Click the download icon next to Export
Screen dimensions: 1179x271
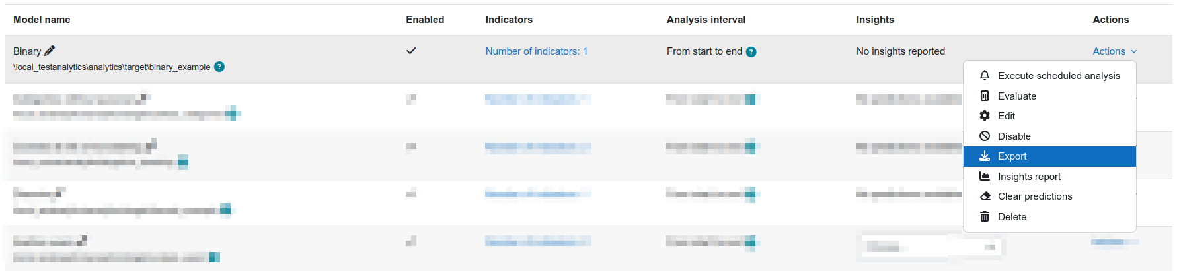(985, 156)
